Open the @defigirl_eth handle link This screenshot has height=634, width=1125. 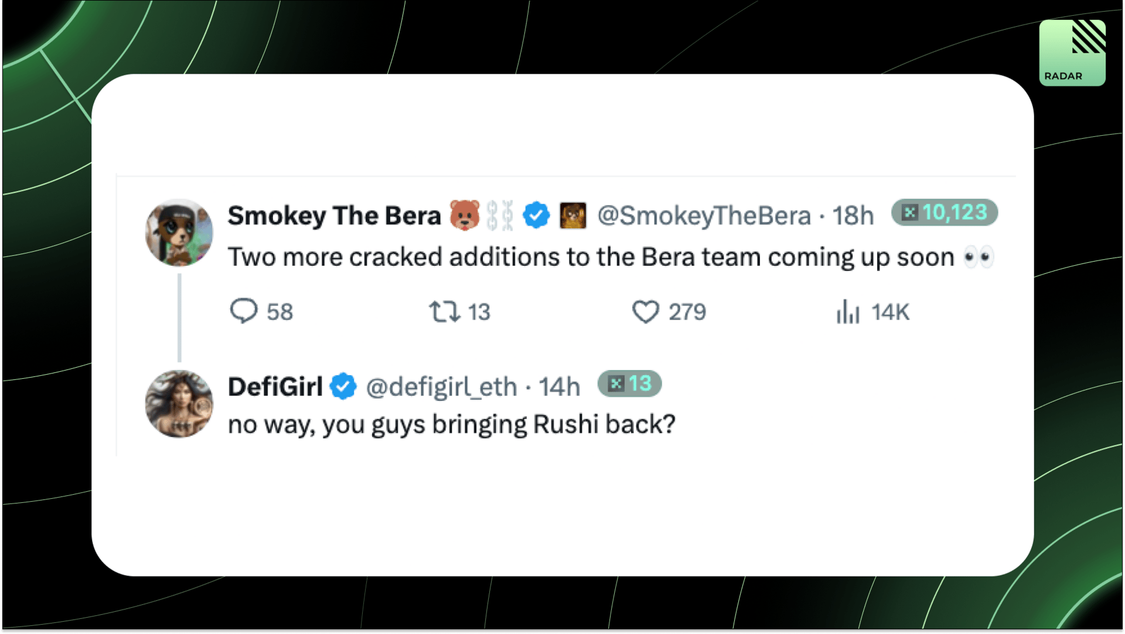click(x=442, y=386)
